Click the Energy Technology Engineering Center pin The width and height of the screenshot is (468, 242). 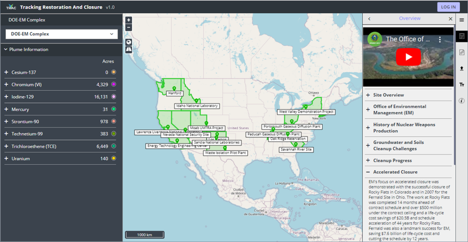click(x=177, y=141)
